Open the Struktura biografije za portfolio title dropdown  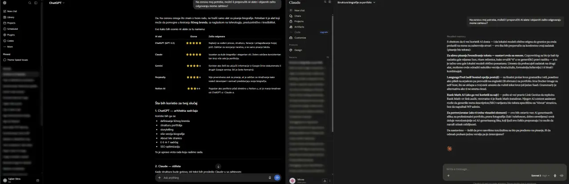click(x=356, y=3)
